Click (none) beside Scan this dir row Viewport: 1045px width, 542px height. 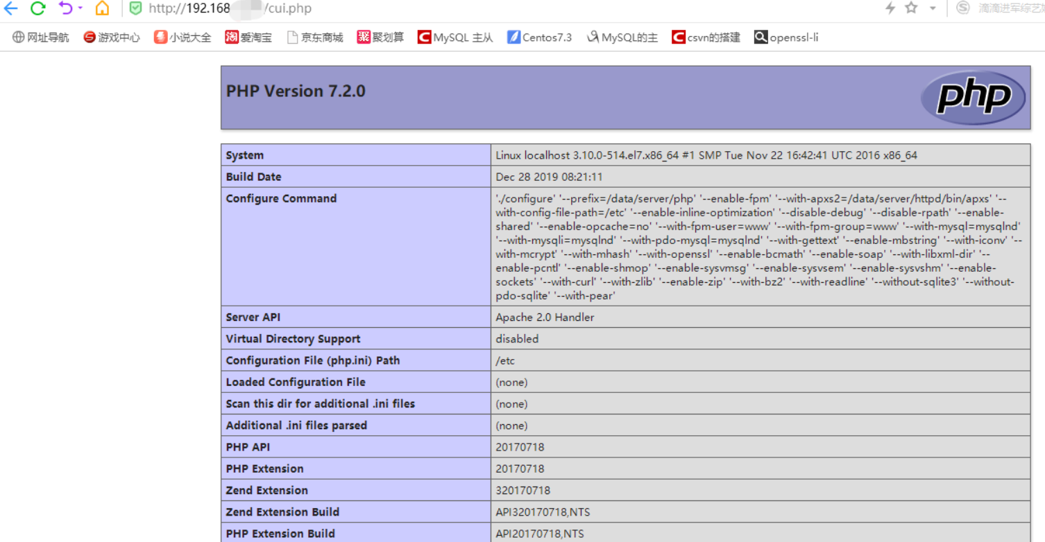pyautogui.click(x=511, y=404)
